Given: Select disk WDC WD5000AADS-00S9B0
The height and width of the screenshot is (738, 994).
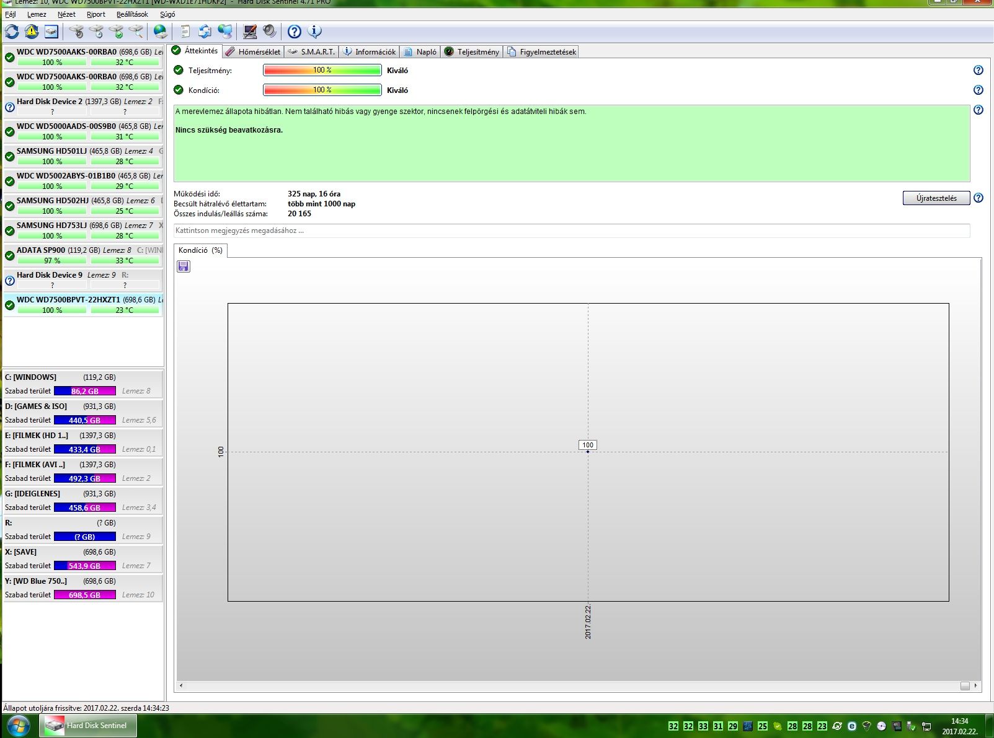Looking at the screenshot, I should (83, 131).
